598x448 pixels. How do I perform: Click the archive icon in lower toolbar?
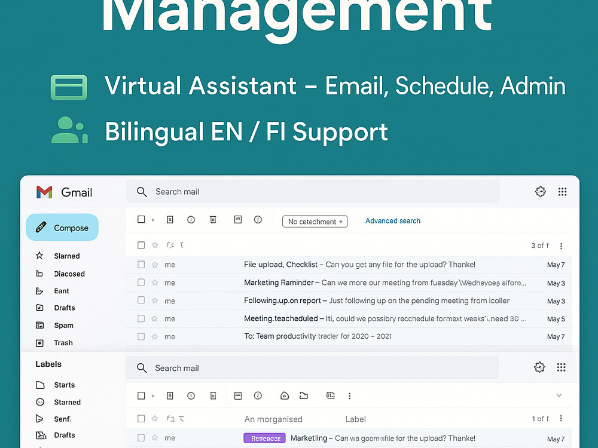[170, 396]
